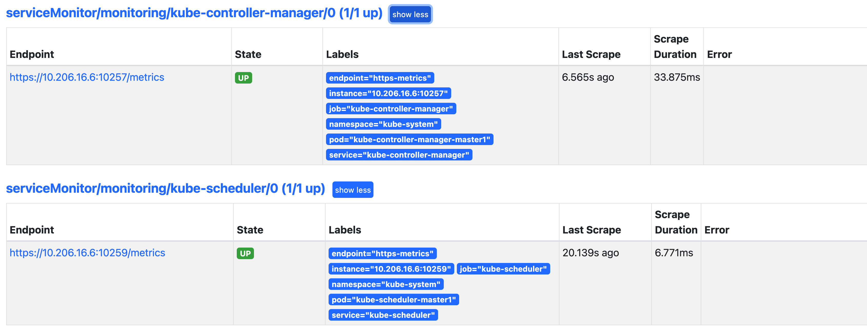Viewport: 867px width, 326px height.
Task: Click the pod="kube-controller-manager-master1" label
Action: (409, 140)
